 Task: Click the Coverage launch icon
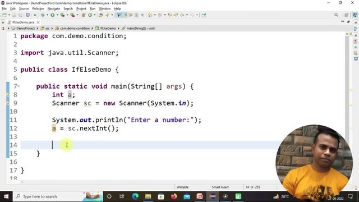point(62,15)
